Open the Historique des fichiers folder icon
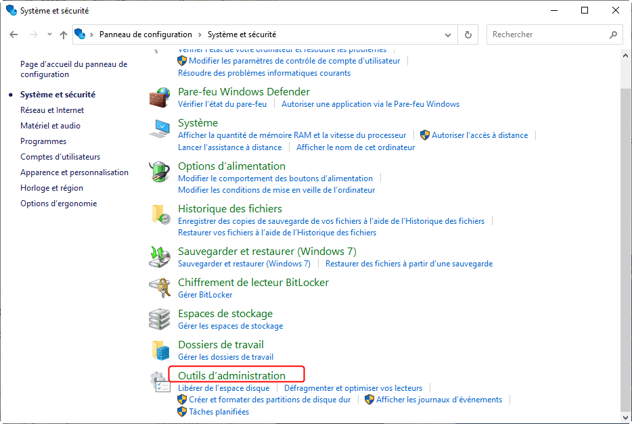Viewport: 632px width, 424px height. coord(160,214)
